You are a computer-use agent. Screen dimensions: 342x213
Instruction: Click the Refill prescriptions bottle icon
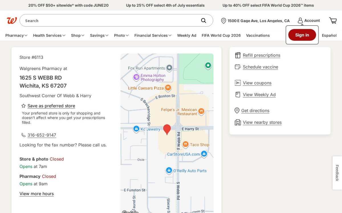click(x=238, y=55)
